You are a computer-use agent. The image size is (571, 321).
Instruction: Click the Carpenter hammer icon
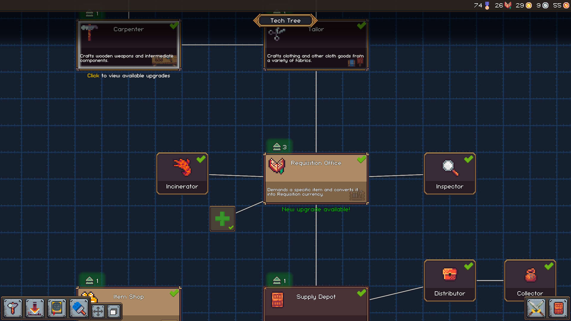(89, 32)
